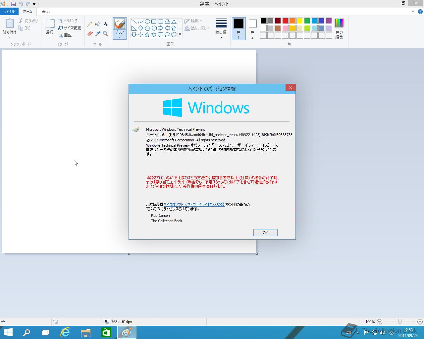This screenshot has height=339, width=424.
Task: Click the rectangular Selection (選択) icon
Action: tap(50, 24)
